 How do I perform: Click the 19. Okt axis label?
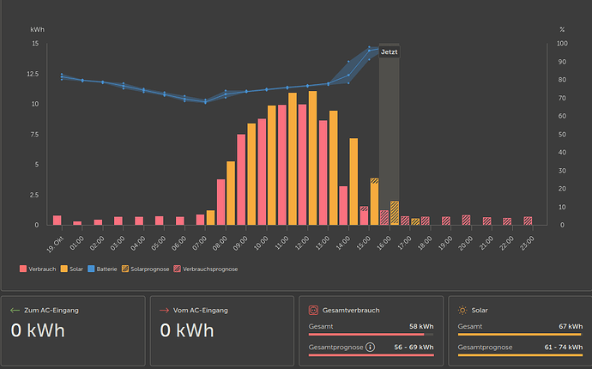56,245
